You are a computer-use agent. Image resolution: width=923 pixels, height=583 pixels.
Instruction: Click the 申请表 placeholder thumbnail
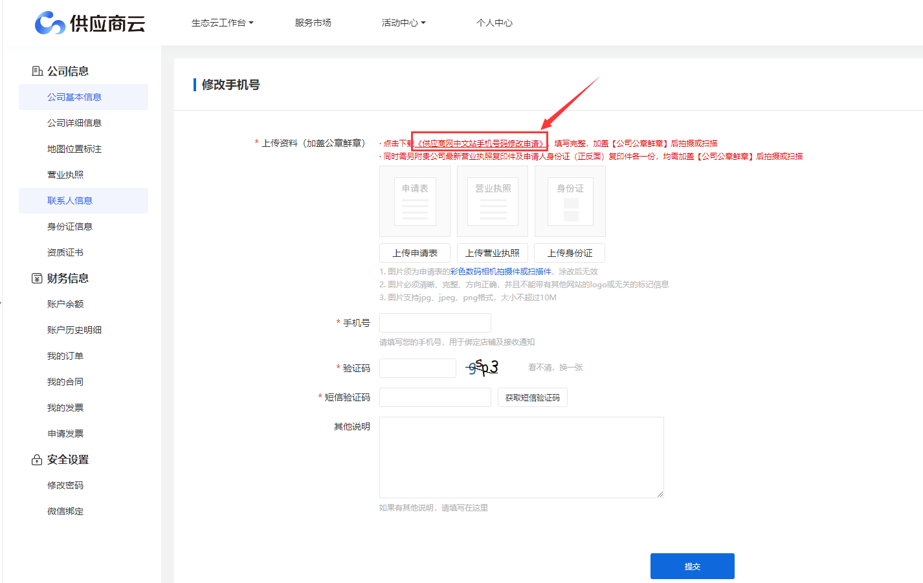pyautogui.click(x=415, y=201)
